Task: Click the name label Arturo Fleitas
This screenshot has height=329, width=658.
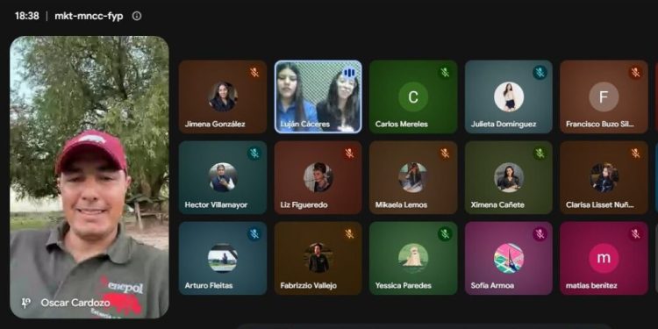Action: tap(209, 285)
